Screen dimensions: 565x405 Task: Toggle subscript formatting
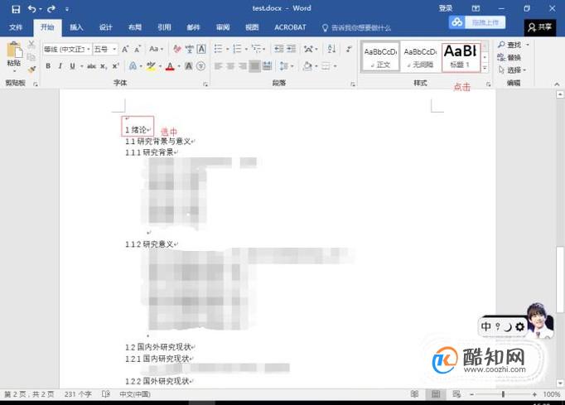(x=104, y=66)
